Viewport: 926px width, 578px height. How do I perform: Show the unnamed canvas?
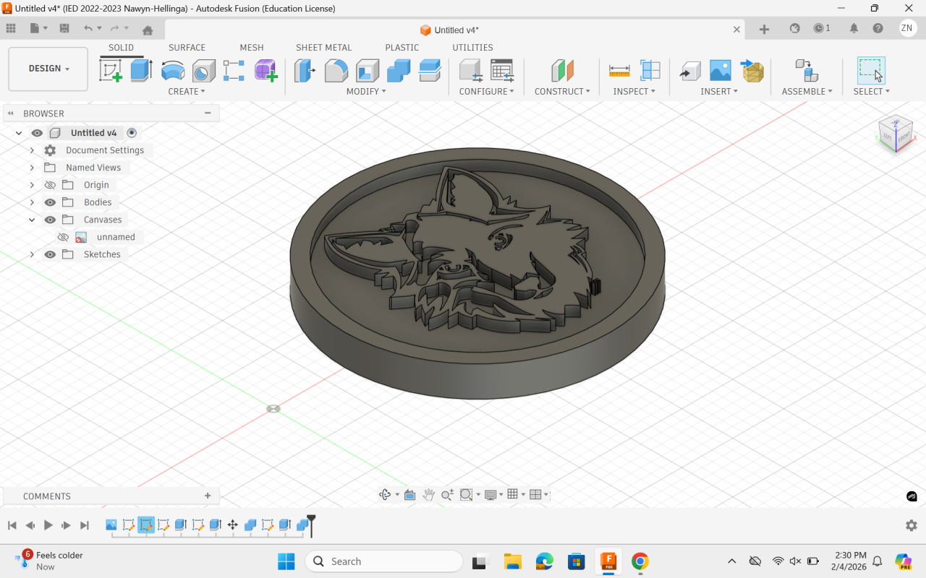(63, 237)
